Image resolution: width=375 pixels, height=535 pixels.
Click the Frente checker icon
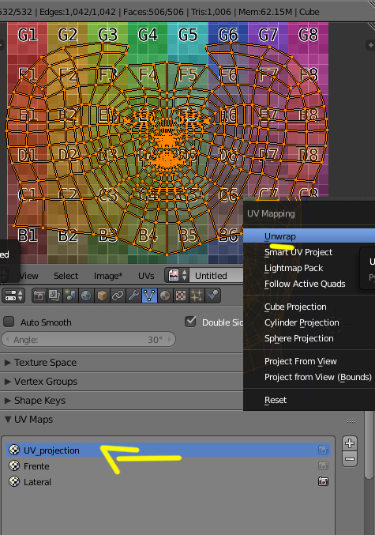click(x=14, y=465)
